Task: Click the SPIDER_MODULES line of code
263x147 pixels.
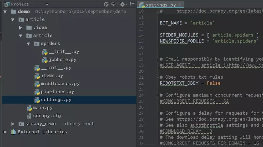Action: (209, 35)
